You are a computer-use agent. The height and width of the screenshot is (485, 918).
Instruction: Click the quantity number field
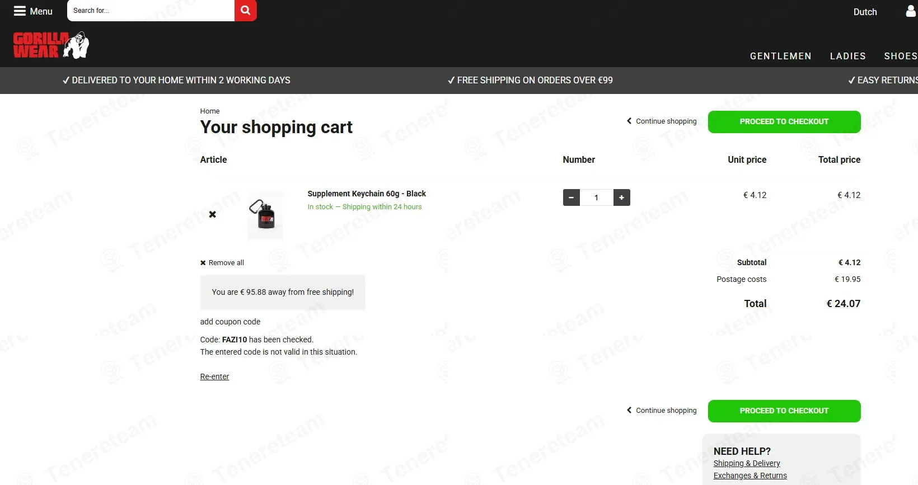597,197
